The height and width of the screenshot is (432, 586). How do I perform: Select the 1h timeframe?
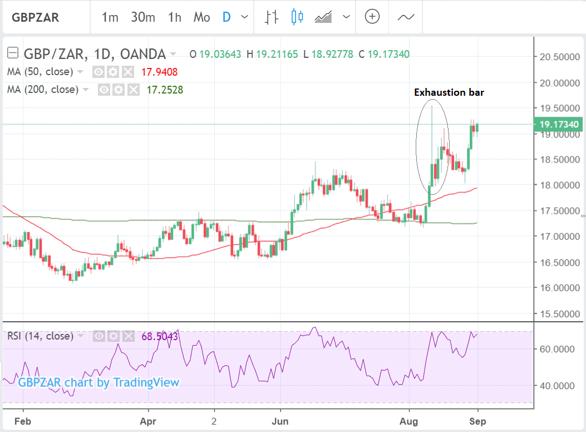(x=174, y=17)
